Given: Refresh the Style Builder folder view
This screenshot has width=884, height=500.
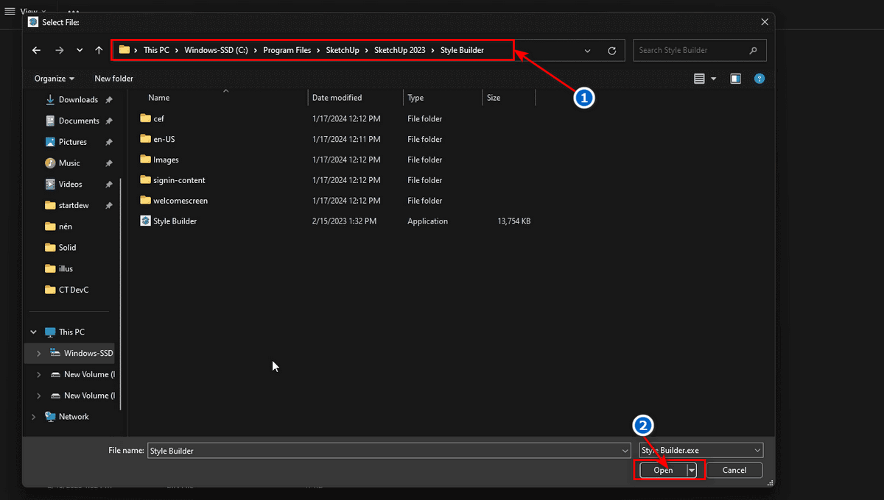Looking at the screenshot, I should [611, 51].
